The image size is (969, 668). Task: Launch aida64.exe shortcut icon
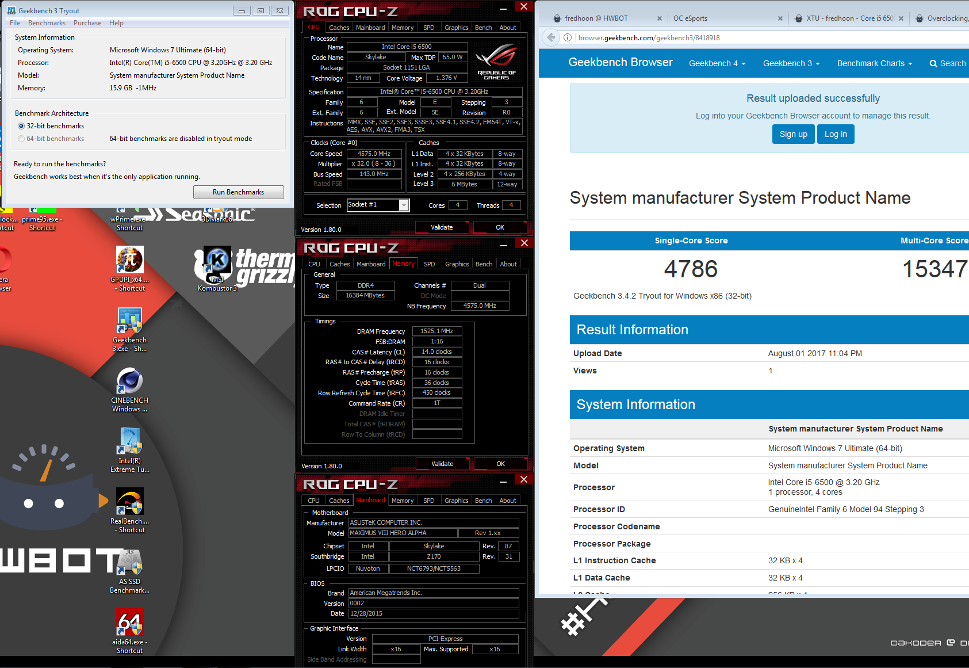pos(130,631)
